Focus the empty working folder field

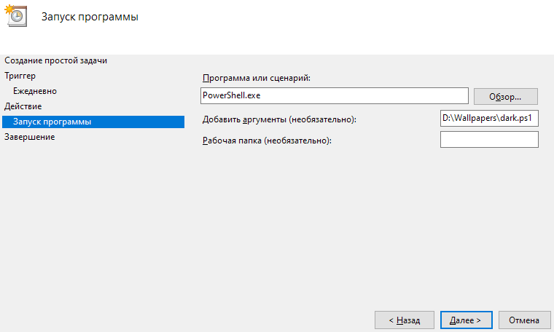pos(489,139)
